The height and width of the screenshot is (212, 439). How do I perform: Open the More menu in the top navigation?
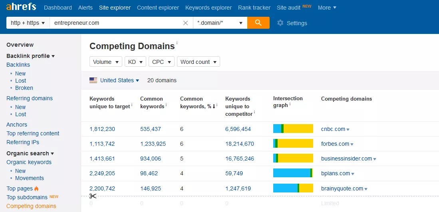[327, 8]
